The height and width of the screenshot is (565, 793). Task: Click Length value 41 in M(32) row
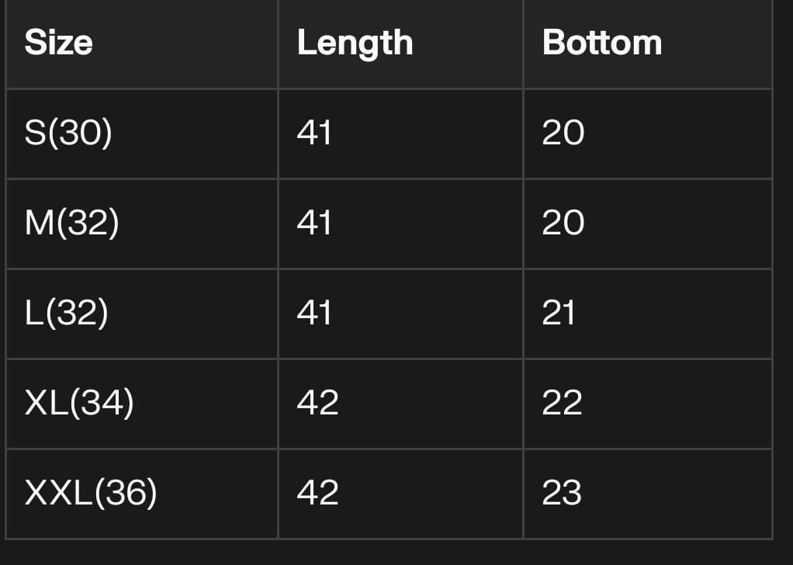point(314,223)
